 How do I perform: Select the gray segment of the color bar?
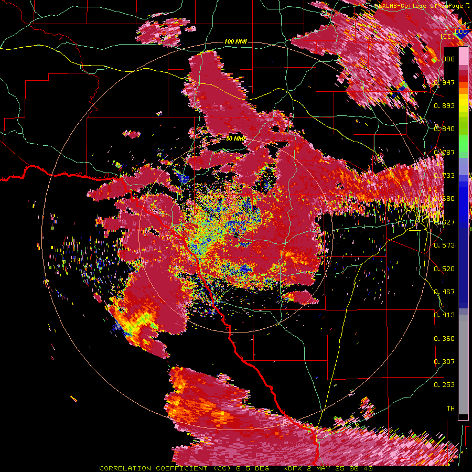coord(463,364)
